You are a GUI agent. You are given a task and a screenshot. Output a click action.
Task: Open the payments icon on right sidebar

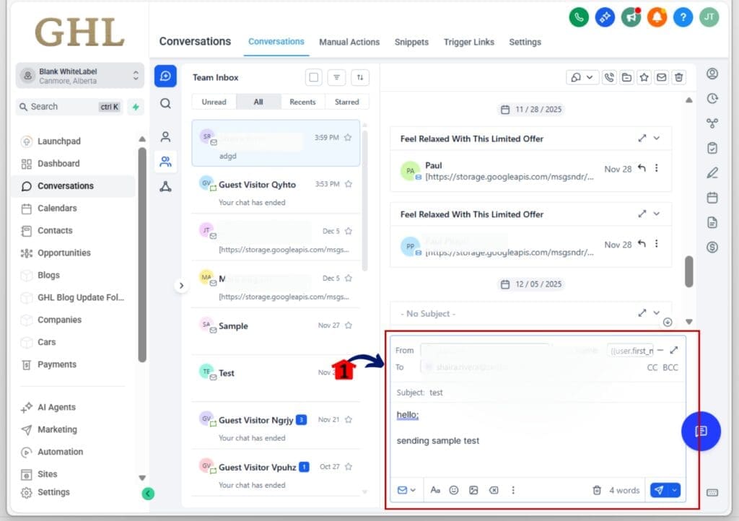712,247
